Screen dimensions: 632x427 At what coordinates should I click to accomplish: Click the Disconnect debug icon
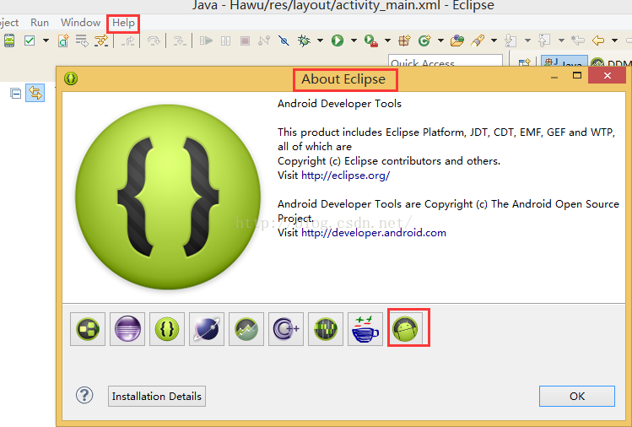pyautogui.click(x=264, y=41)
